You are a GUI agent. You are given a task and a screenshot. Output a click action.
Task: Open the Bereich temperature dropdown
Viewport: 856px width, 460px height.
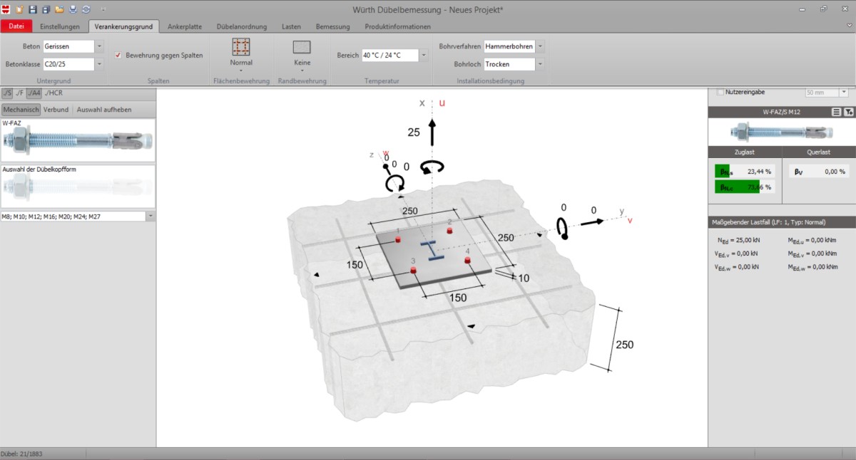pyautogui.click(x=424, y=55)
